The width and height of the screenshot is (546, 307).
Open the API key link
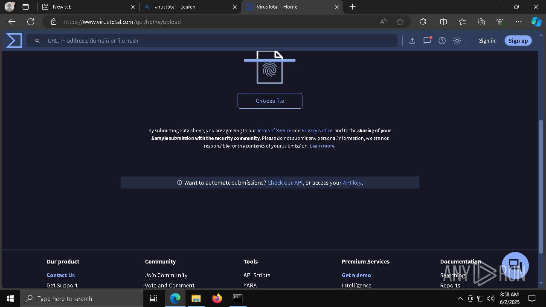coord(352,182)
